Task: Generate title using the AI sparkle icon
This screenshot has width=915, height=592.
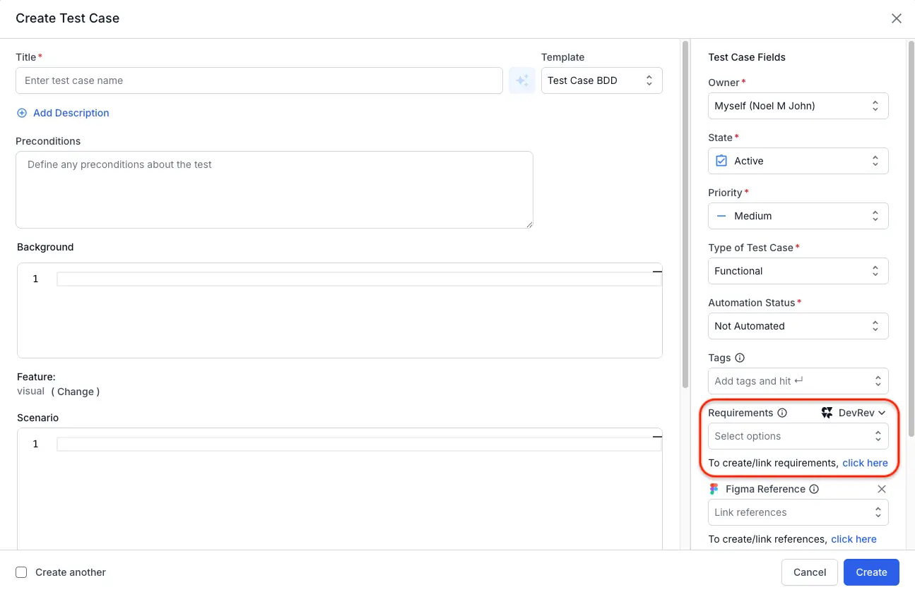Action: point(521,80)
